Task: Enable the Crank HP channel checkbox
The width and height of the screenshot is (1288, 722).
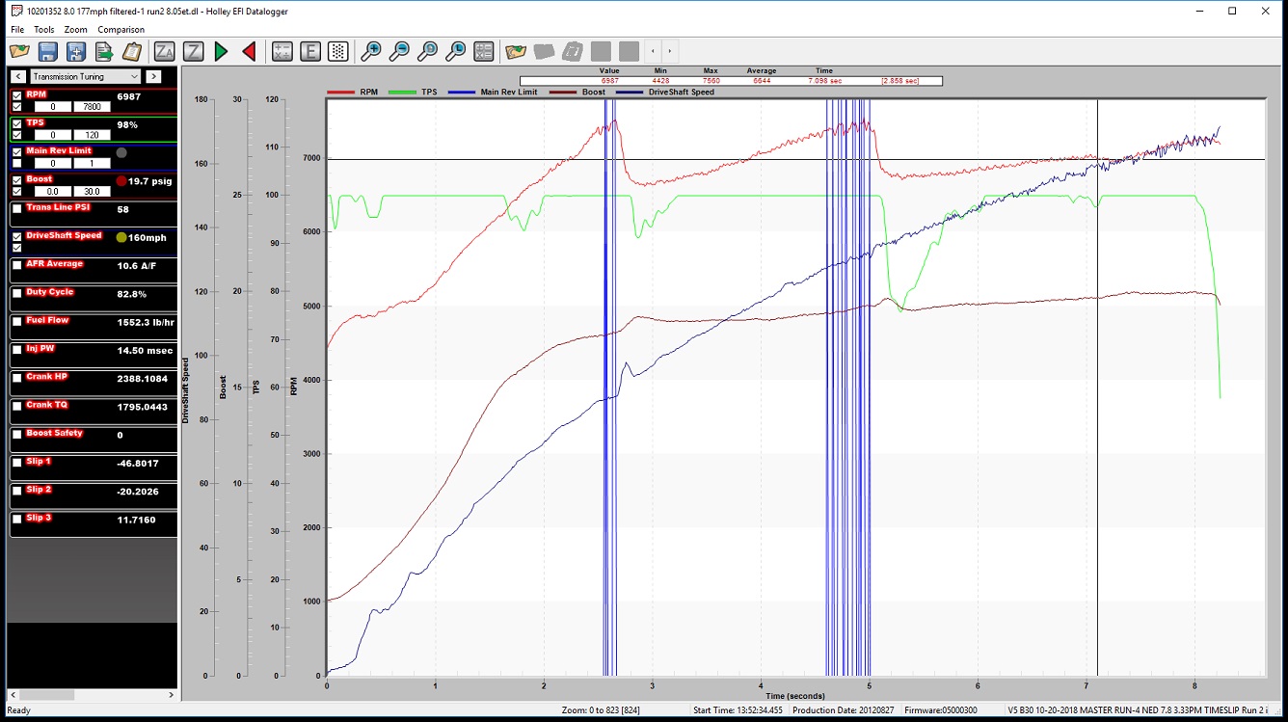Action: pyautogui.click(x=17, y=378)
